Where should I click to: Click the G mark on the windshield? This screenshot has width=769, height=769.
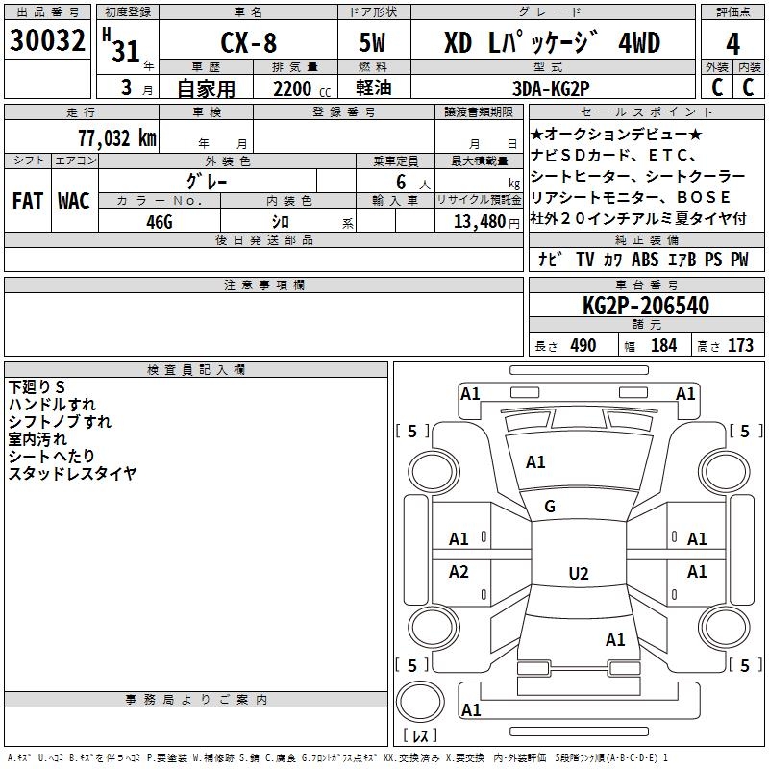[x=550, y=507]
